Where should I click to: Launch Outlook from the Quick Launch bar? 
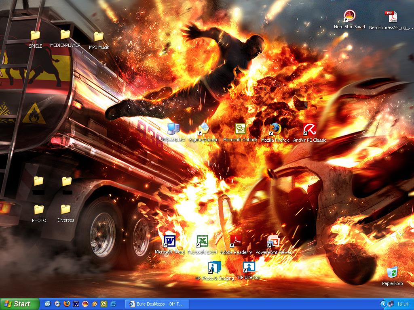[104, 304]
